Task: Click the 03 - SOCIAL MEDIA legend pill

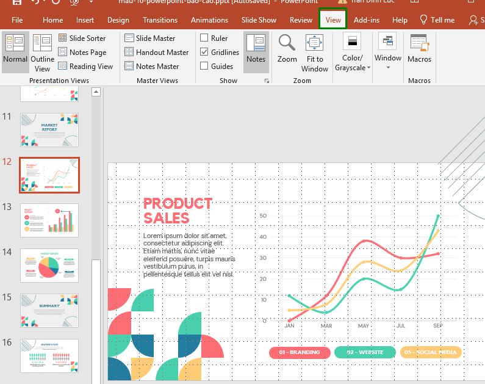Action: click(x=431, y=352)
